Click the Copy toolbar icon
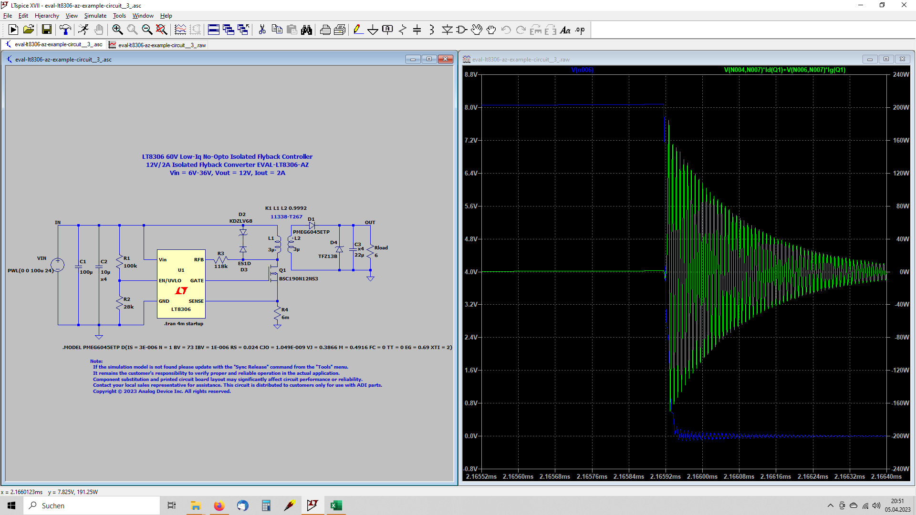The width and height of the screenshot is (916, 515). click(277, 30)
